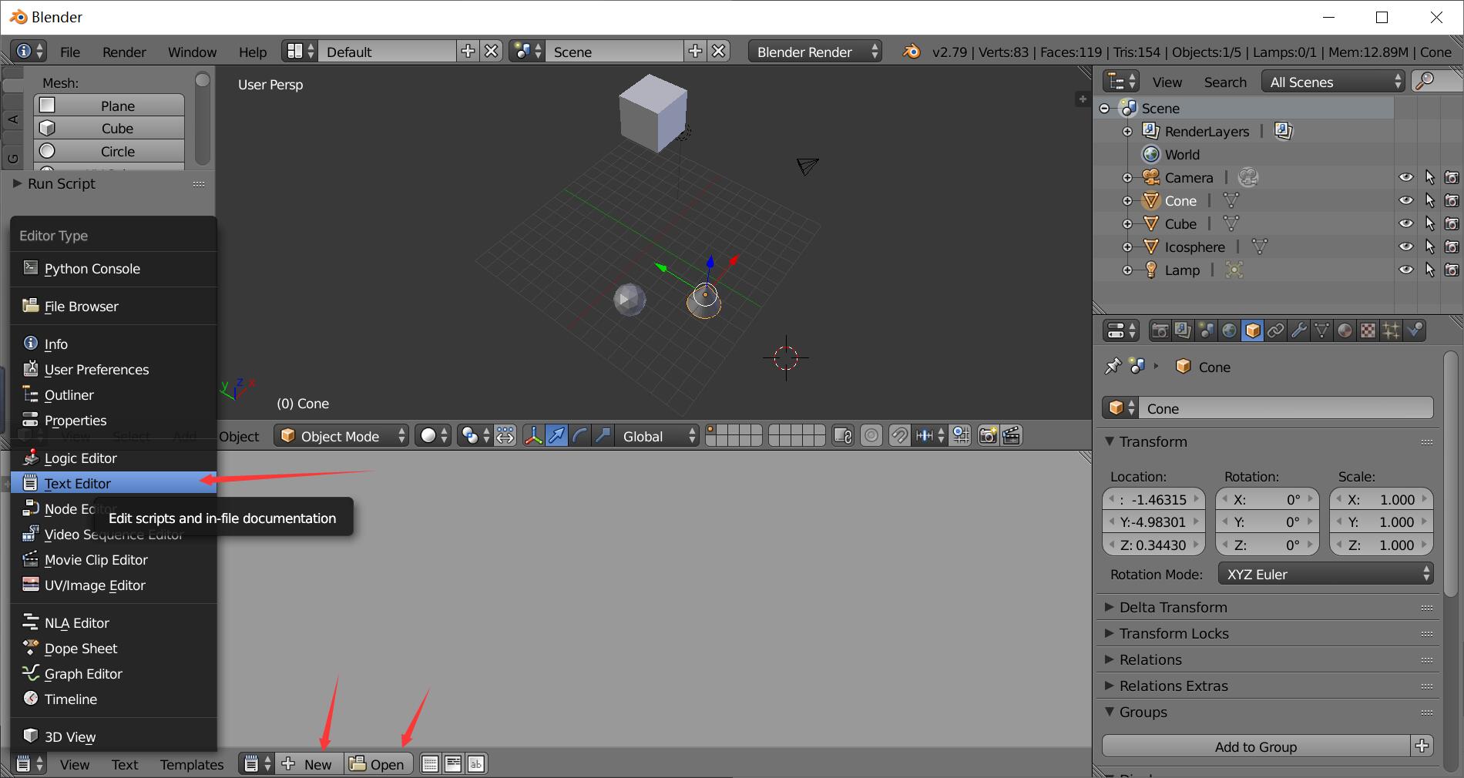Open the Constraints properties tab (chain icon)
The image size is (1464, 778).
point(1275,330)
